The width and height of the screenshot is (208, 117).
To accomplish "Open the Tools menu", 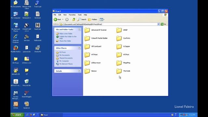I will tap(80, 15).
